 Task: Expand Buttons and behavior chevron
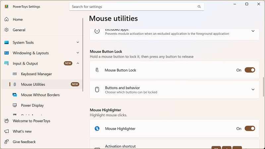253,89
